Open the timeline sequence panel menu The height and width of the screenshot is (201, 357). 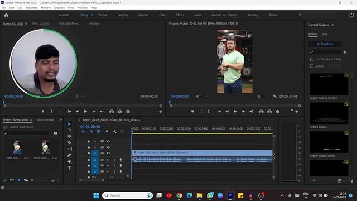pos(139,120)
